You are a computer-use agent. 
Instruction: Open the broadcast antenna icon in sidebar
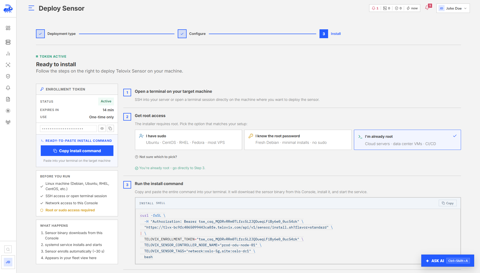pos(8,122)
